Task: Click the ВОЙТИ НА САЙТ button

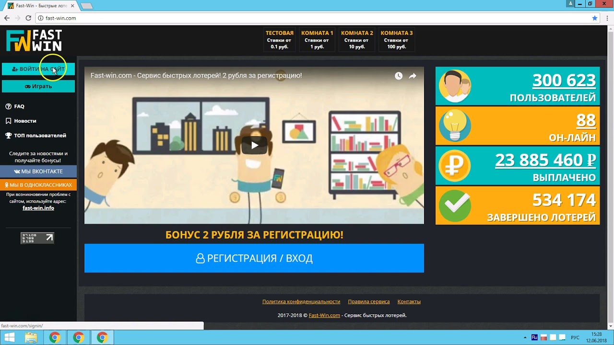Action: click(x=38, y=69)
